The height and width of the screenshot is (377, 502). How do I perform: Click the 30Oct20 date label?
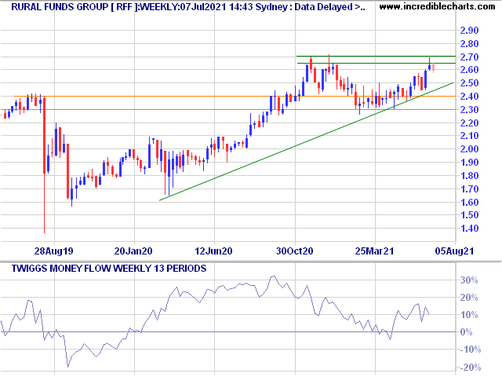[x=295, y=251]
